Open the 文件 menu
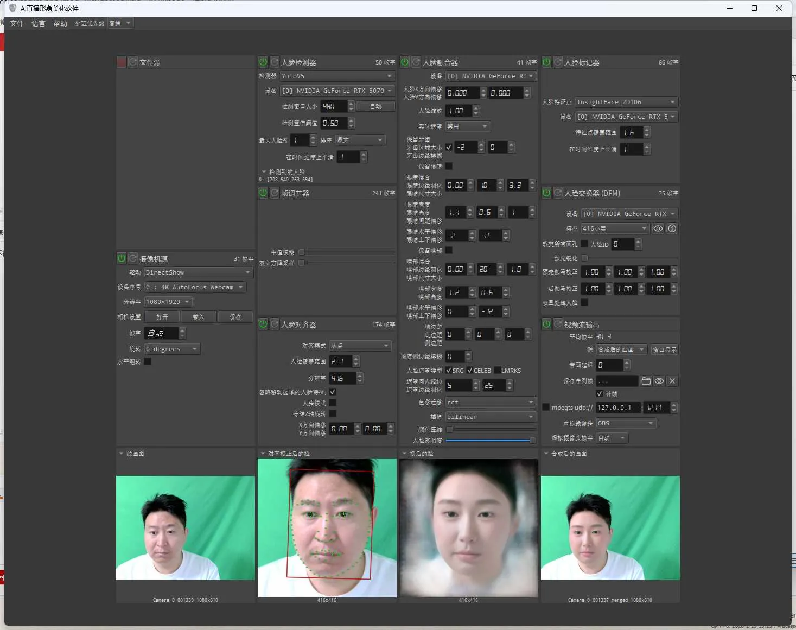 click(x=16, y=23)
